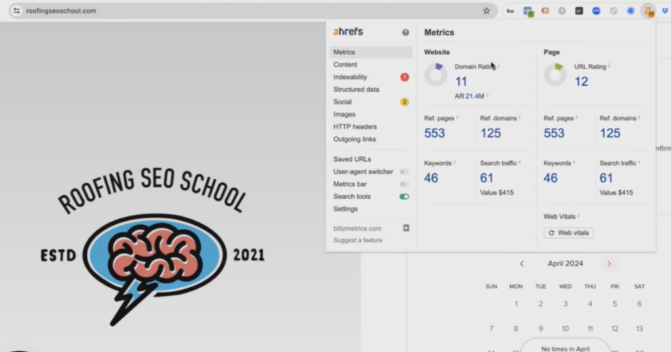Click the info icon next to Web Vitals
The image size is (671, 352).
point(579,215)
